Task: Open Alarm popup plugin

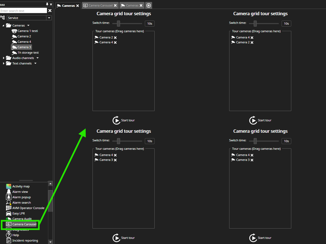Action: pyautogui.click(x=21, y=197)
